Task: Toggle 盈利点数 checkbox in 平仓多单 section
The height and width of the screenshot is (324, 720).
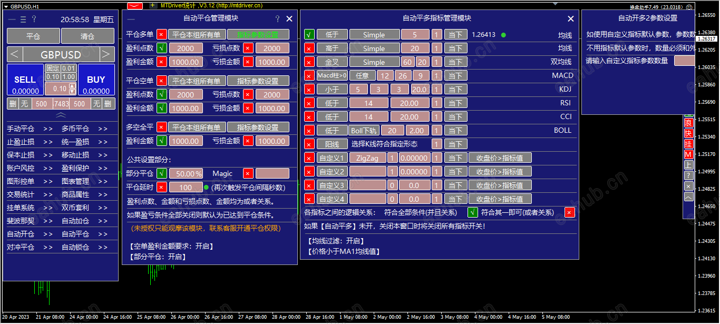Action: 162,48
